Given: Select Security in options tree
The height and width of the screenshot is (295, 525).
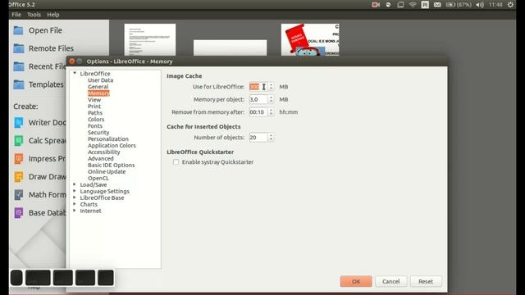Looking at the screenshot, I should click(x=98, y=133).
